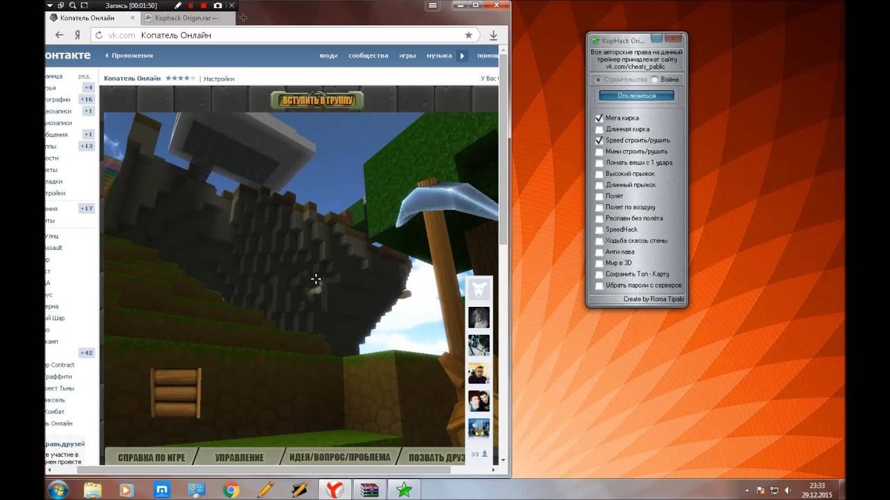Enable Ходьба сквозь стены checkbox
The height and width of the screenshot is (500, 890).
coord(599,240)
